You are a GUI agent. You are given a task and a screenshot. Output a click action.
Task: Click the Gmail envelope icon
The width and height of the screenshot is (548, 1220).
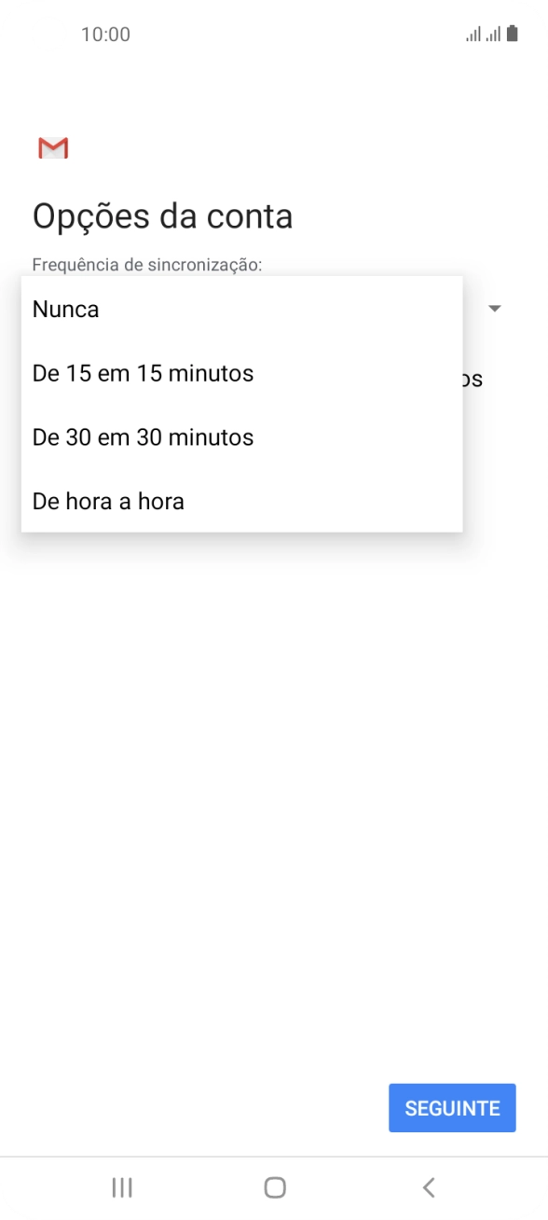coord(53,147)
